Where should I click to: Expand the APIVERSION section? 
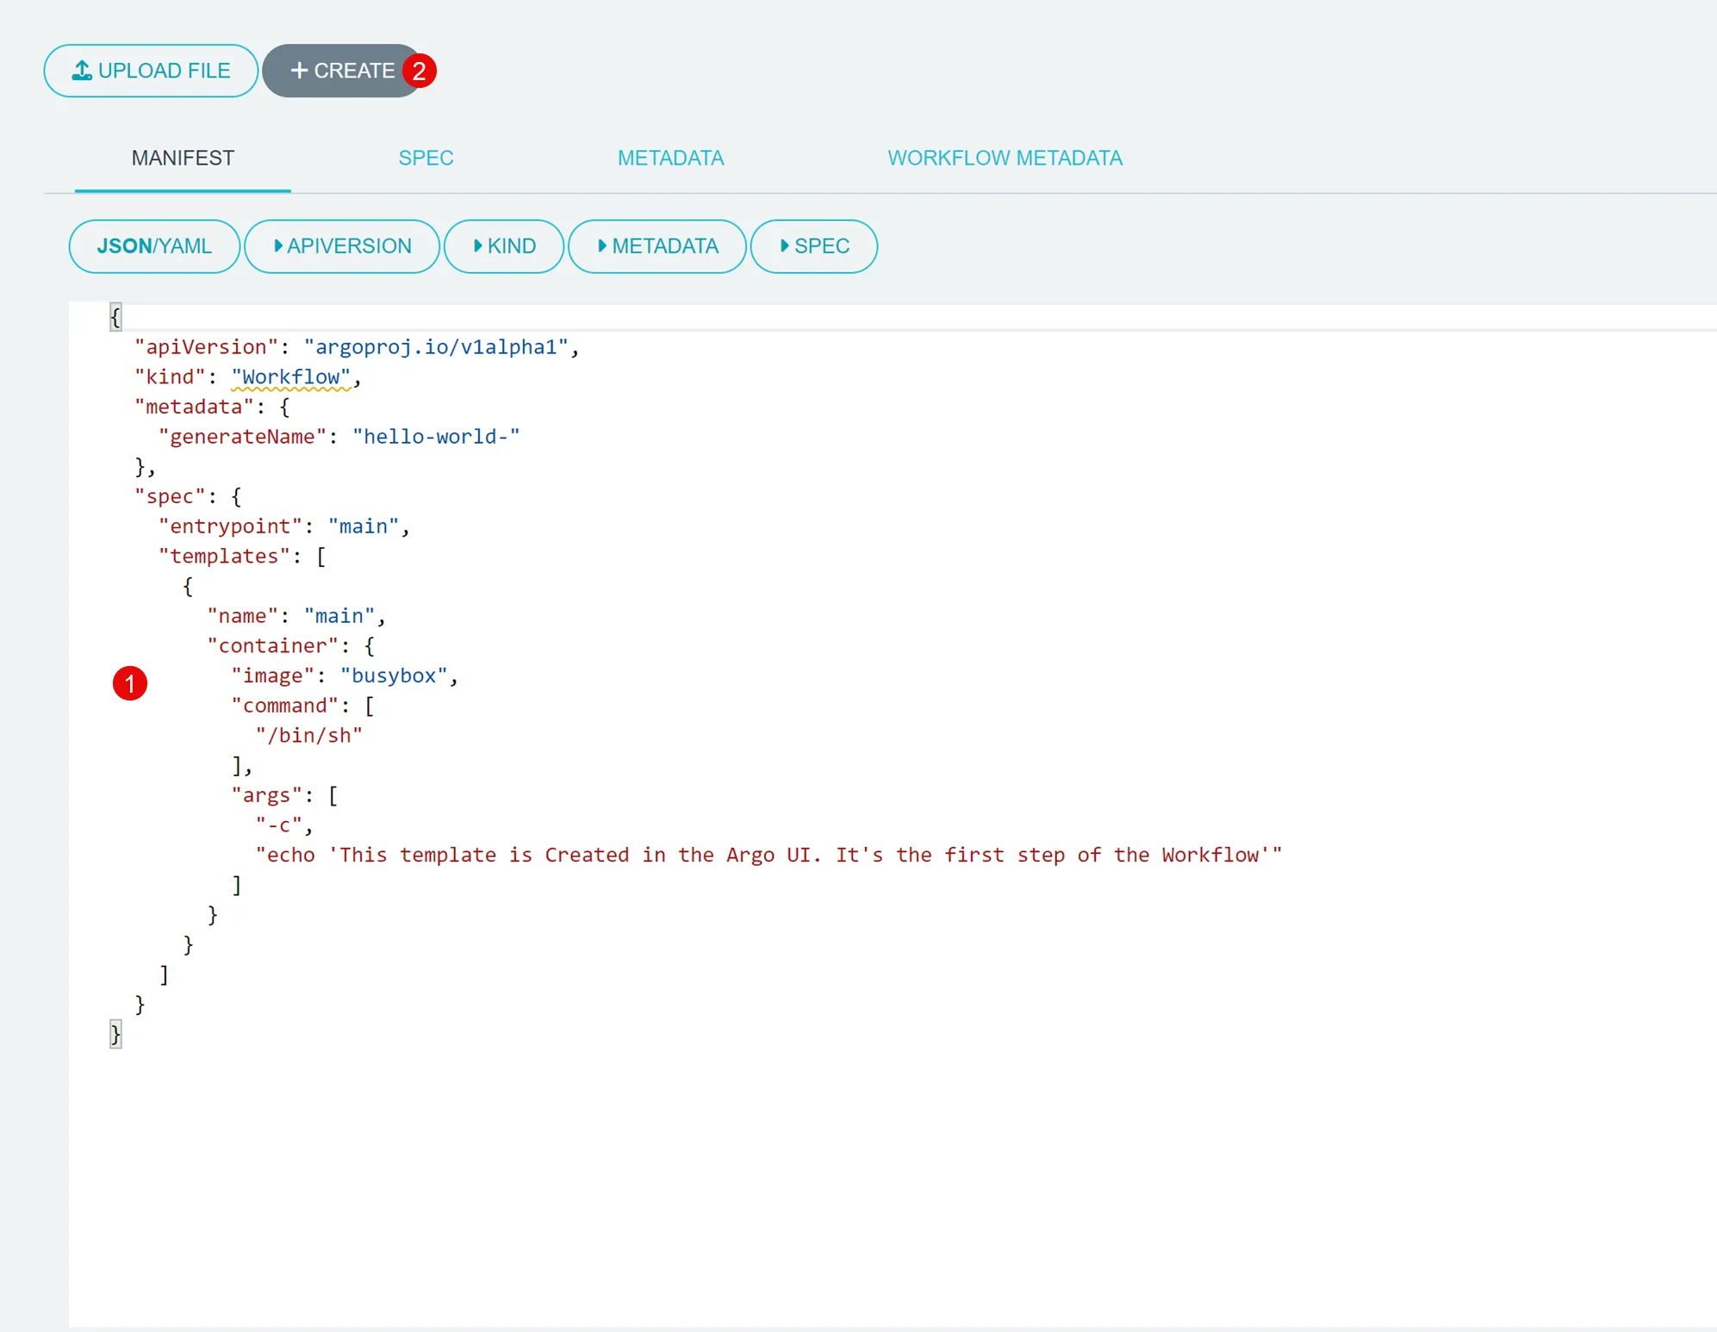[342, 246]
